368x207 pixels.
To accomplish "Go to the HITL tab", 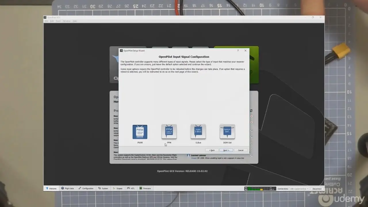I will 131,189.
